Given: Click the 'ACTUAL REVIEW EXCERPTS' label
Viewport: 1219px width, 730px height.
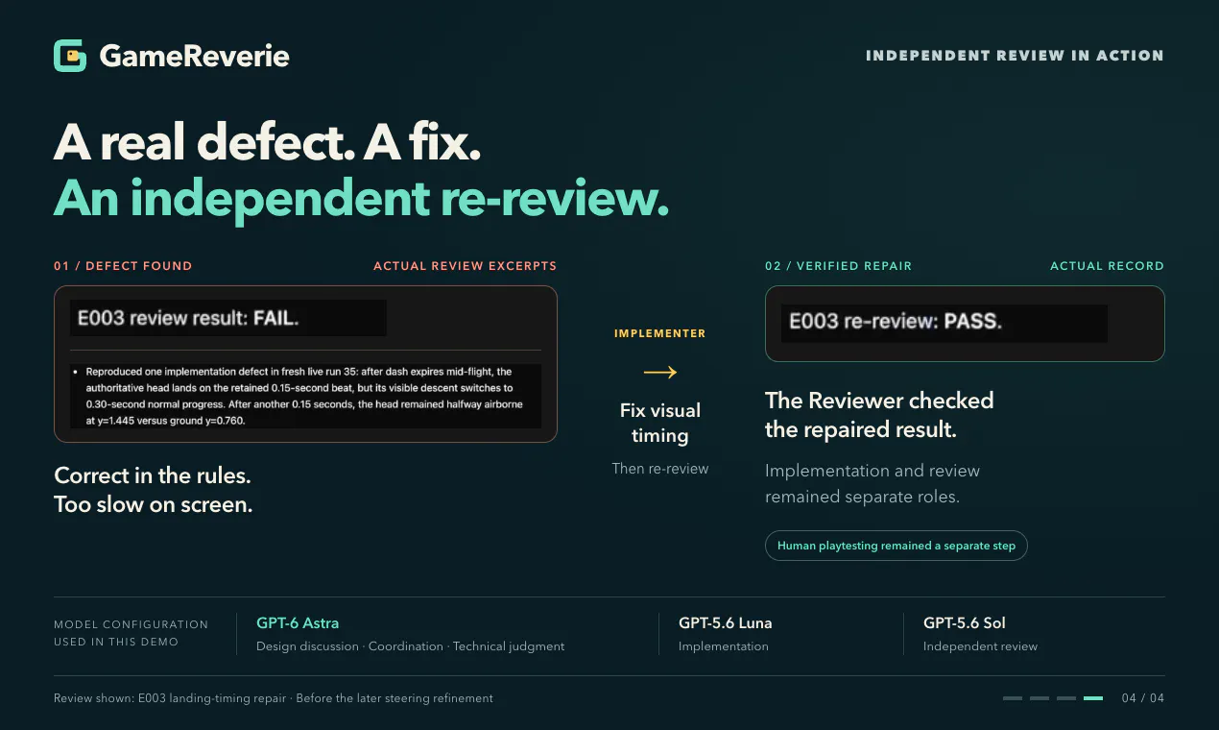Looking at the screenshot, I should tap(465, 266).
